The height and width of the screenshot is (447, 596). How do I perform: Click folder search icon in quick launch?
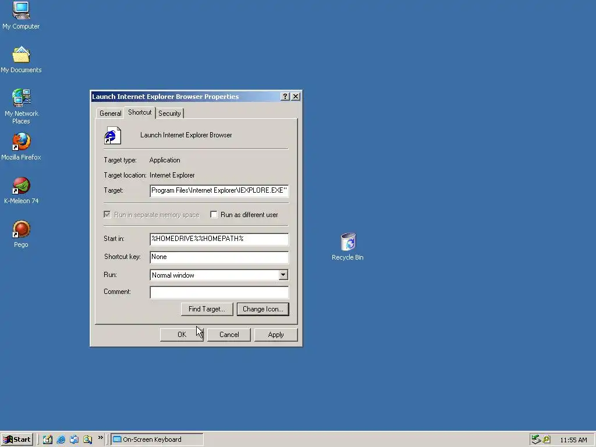pyautogui.click(x=87, y=439)
